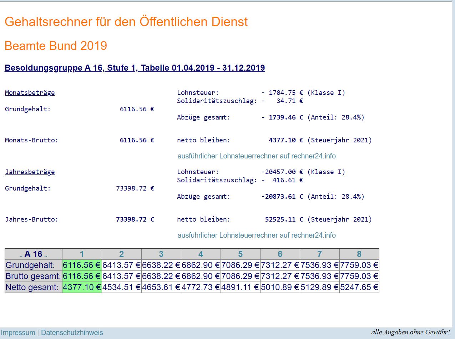Click the Grundgehalt 7759.03 € table cell

coord(359,265)
